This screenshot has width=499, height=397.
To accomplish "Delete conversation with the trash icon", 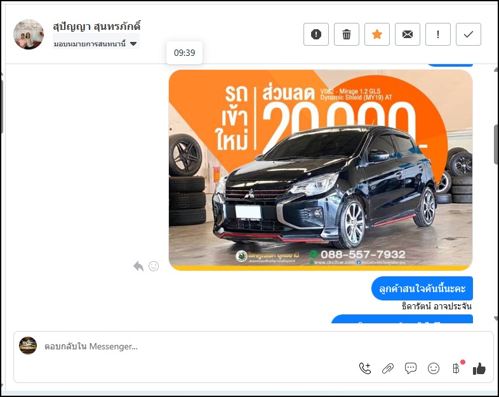I will [346, 34].
